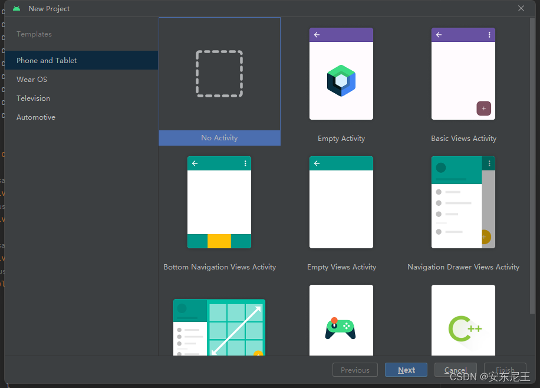Select Navigation Drawer Views Activity template
This screenshot has height=388, width=540.
pos(463,202)
